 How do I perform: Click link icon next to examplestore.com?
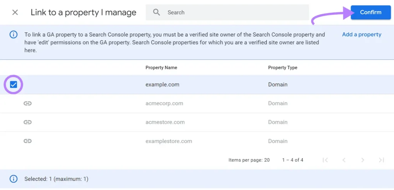click(x=27, y=141)
